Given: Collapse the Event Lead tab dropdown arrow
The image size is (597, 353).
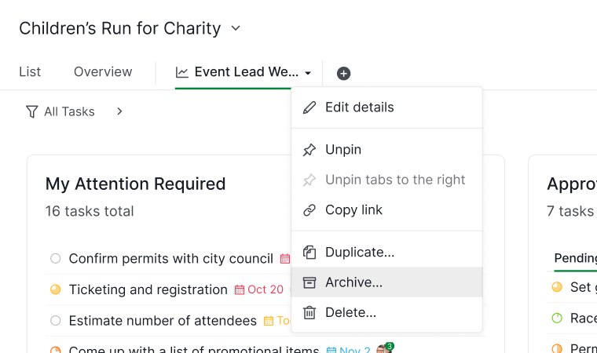Looking at the screenshot, I should 308,73.
